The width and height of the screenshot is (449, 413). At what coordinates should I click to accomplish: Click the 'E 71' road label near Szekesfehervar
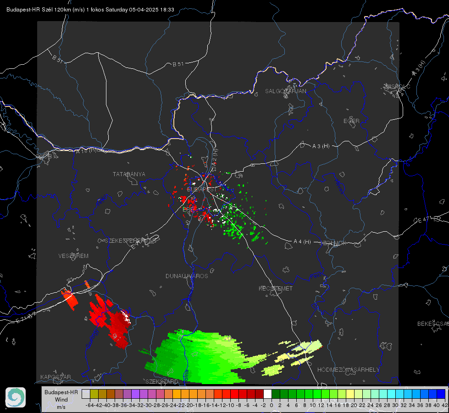pyautogui.click(x=139, y=242)
